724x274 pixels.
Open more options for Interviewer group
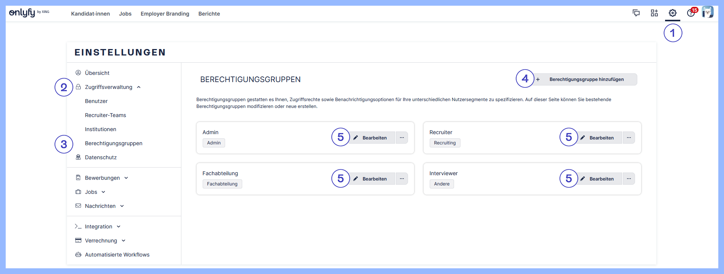629,179
